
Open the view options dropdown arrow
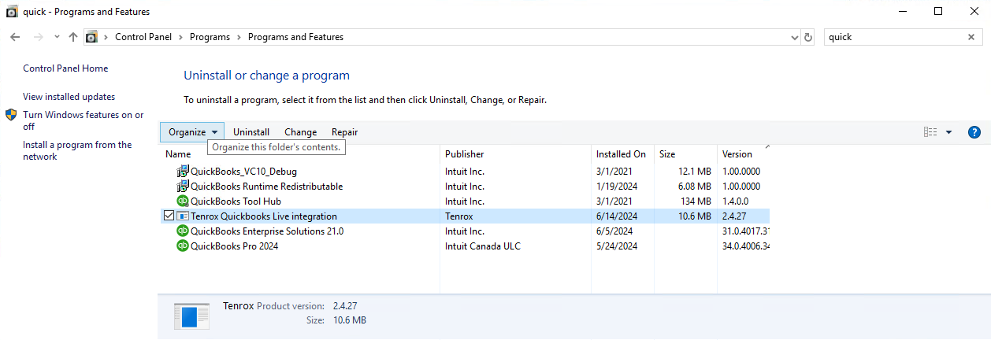[x=948, y=132]
